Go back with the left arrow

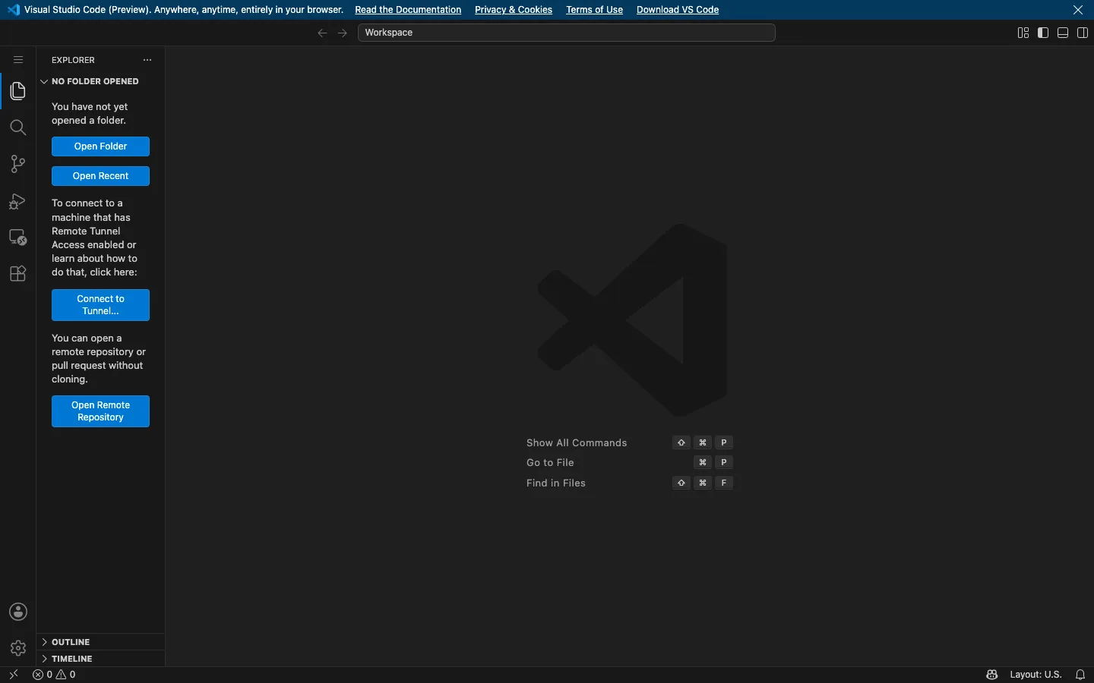(322, 33)
